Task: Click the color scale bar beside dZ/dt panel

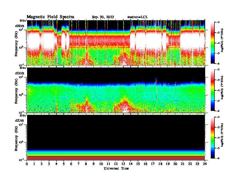Action: 213,138
